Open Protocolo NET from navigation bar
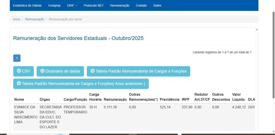Screen dimensions: 275x135 point(93,5)
